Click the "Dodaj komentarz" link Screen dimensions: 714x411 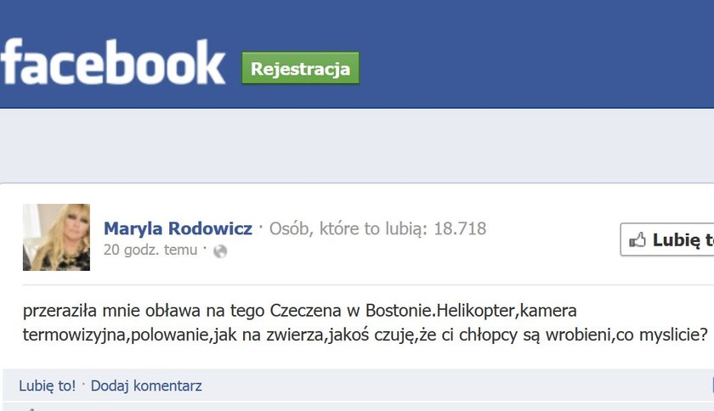tap(146, 386)
